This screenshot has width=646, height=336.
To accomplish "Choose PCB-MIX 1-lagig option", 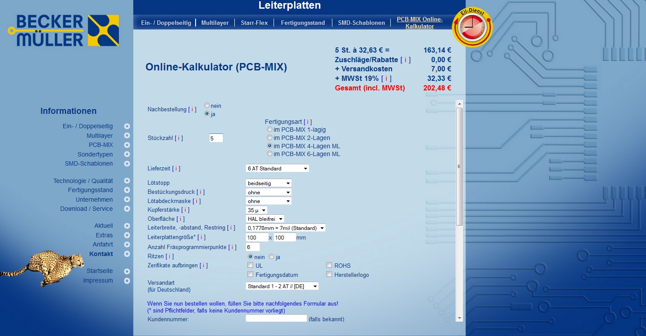I will point(270,130).
